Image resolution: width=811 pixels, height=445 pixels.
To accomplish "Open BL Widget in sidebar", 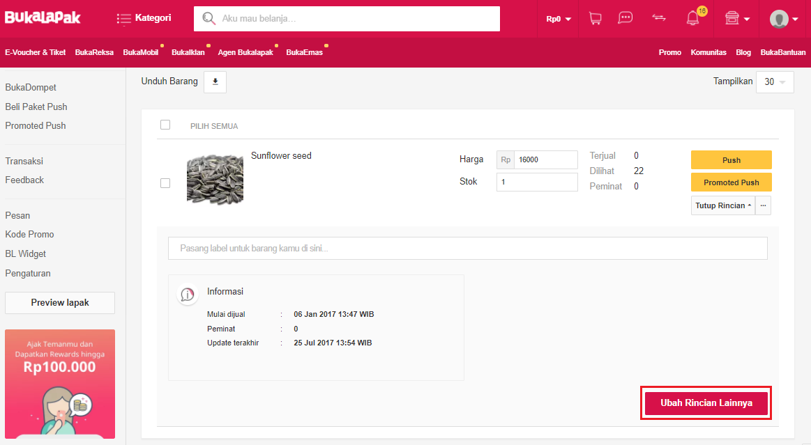I will (x=25, y=254).
